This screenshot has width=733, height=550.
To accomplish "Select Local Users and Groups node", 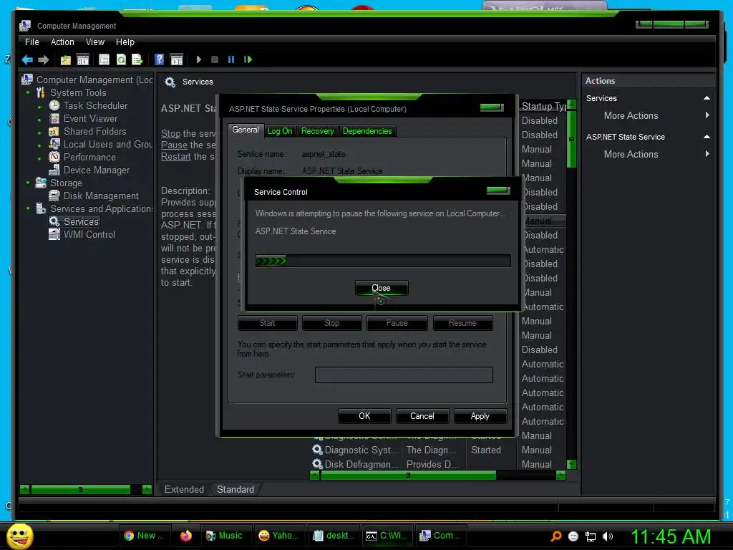I will tap(108, 144).
